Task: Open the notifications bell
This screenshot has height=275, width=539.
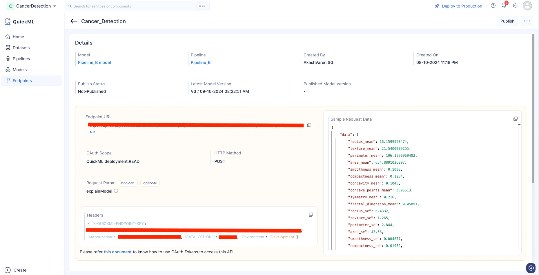Action: click(504, 6)
